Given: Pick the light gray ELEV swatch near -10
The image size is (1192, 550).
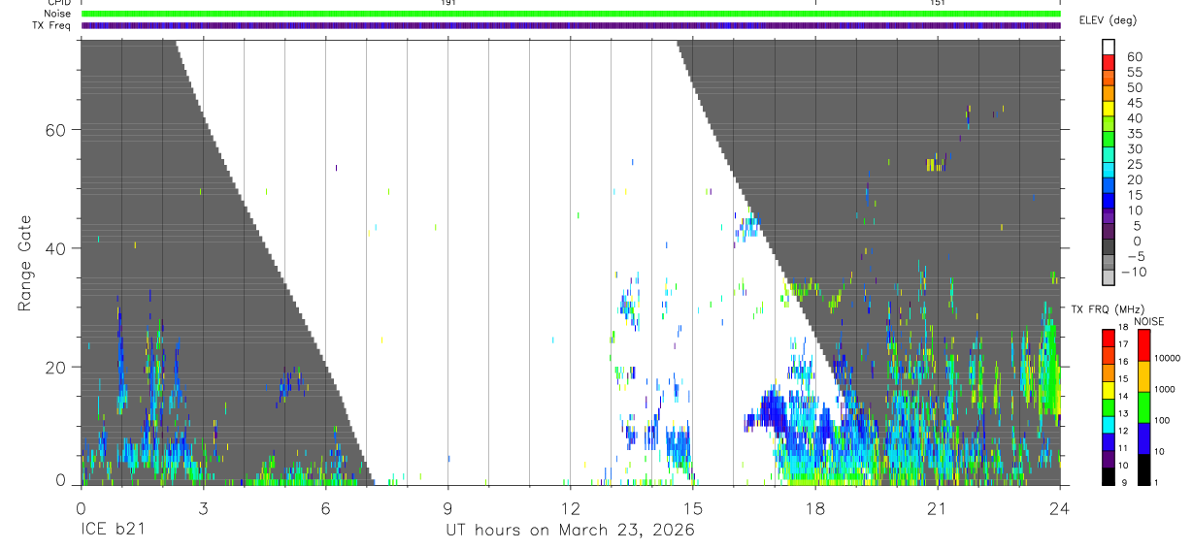Looking at the screenshot, I should pos(1109,276).
